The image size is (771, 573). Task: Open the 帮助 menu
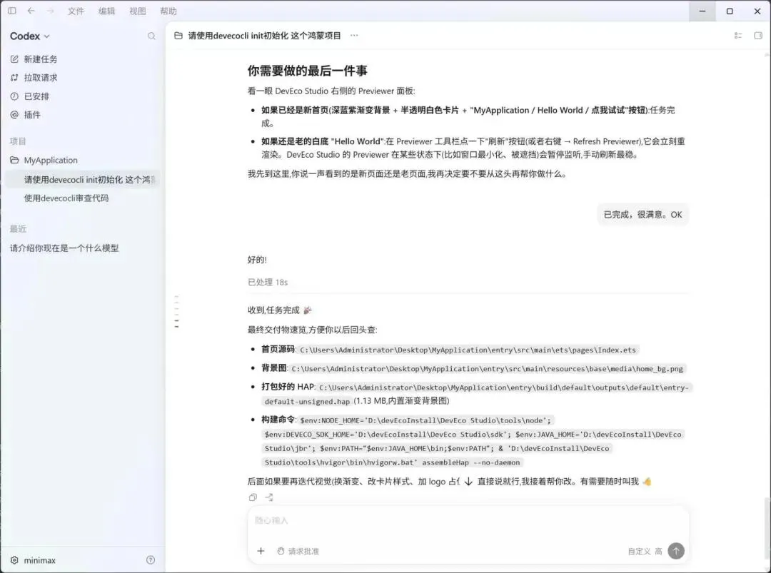point(168,11)
